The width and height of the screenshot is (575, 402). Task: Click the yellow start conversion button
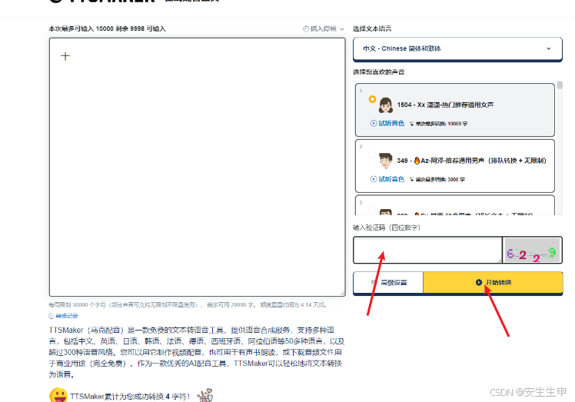click(x=493, y=282)
